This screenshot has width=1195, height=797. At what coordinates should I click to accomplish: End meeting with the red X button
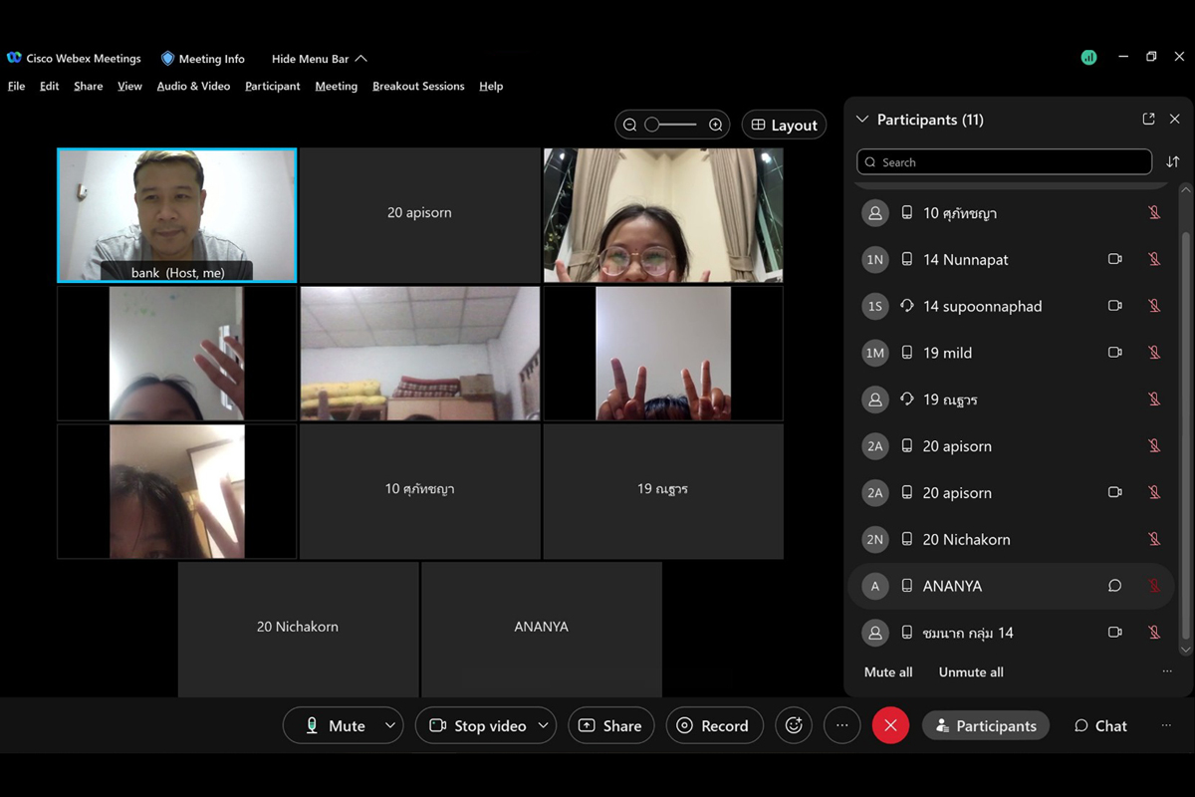890,725
